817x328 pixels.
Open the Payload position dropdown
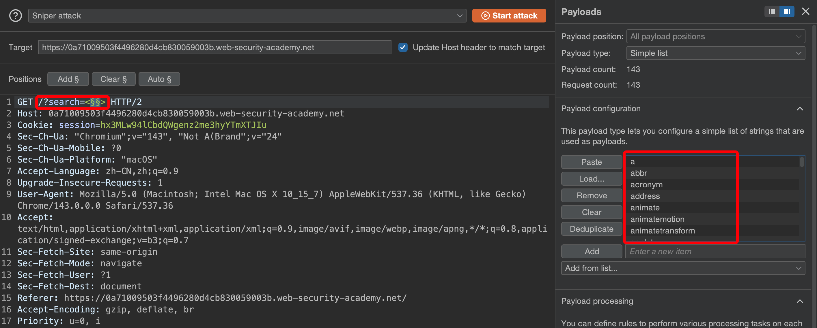point(715,36)
